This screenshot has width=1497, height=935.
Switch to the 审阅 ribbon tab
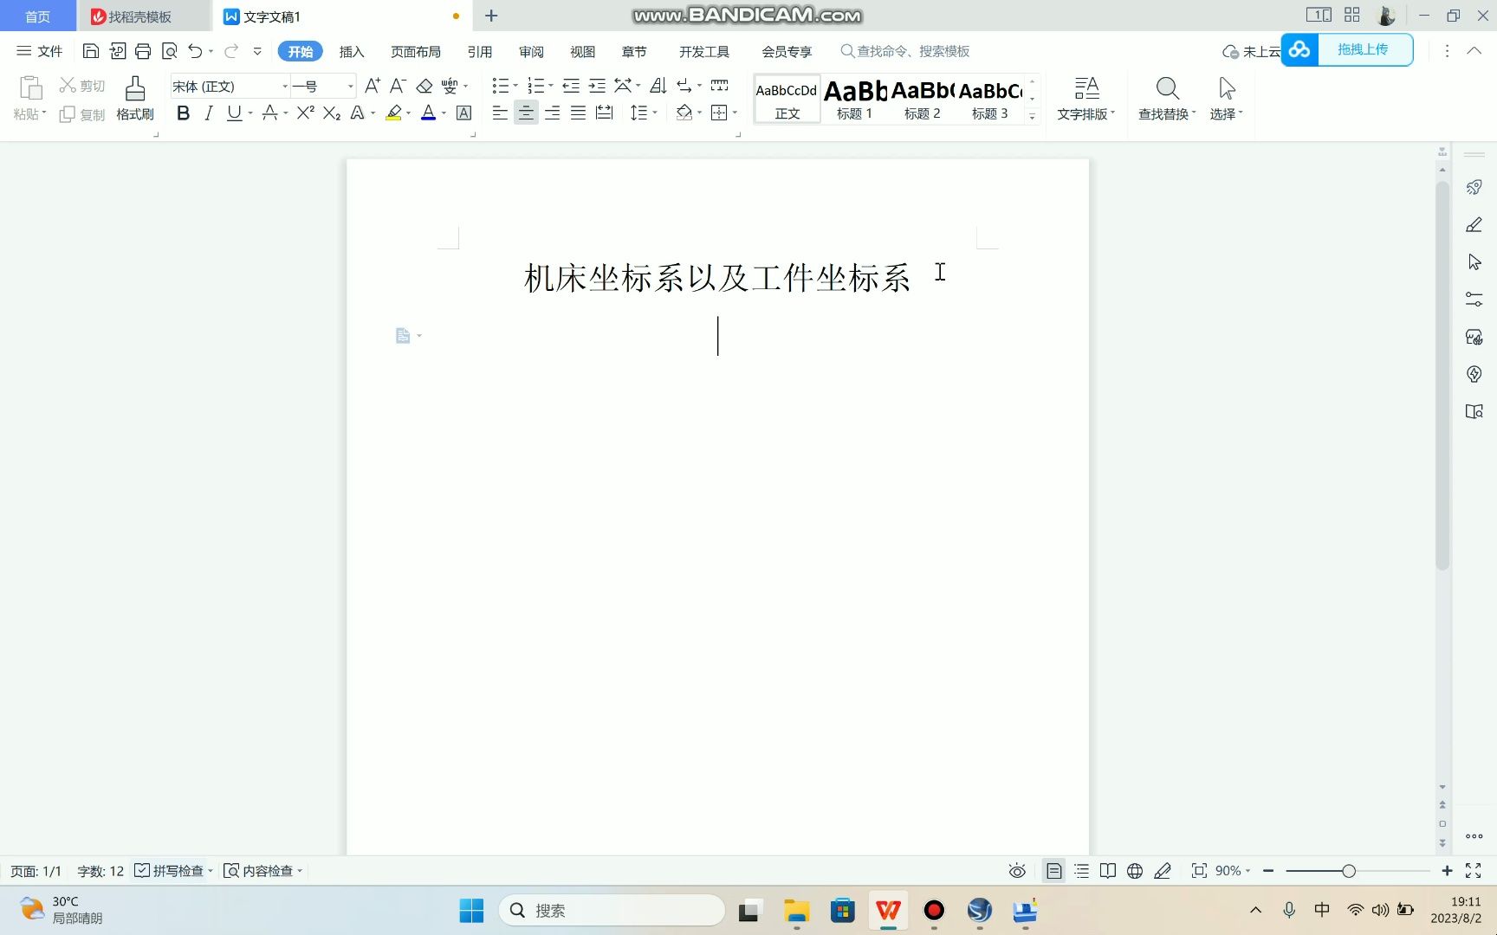[531, 51]
